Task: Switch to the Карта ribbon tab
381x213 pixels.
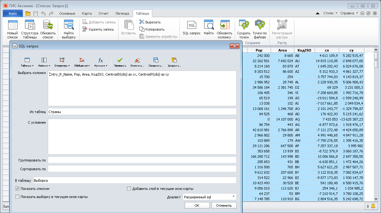Action: tap(87, 13)
